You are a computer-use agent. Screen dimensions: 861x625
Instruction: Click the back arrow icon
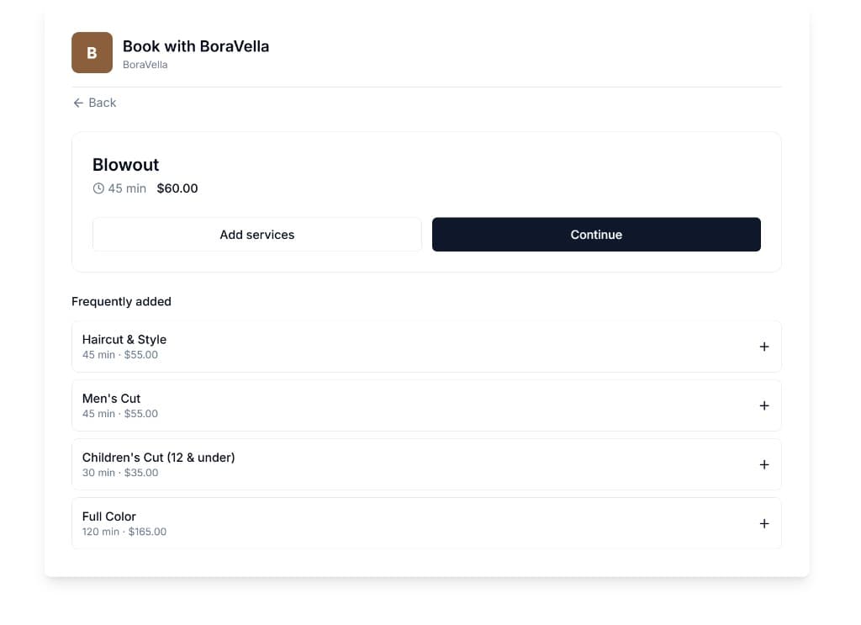click(77, 103)
